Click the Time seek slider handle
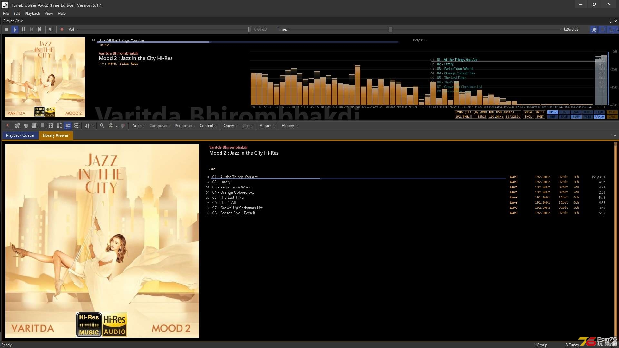 pos(390,29)
